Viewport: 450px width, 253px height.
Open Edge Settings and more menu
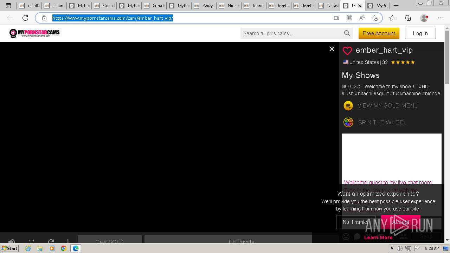click(x=440, y=18)
